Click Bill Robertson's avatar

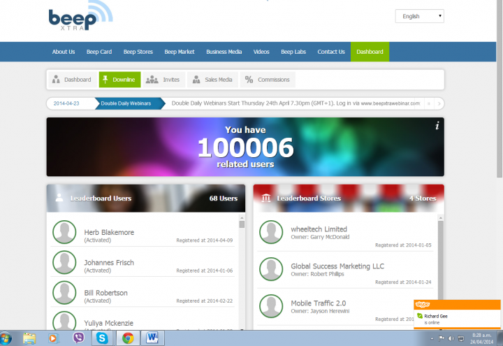pos(64,292)
